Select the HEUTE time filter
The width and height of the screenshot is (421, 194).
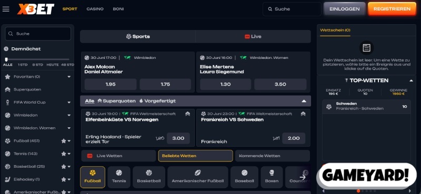click(52, 65)
